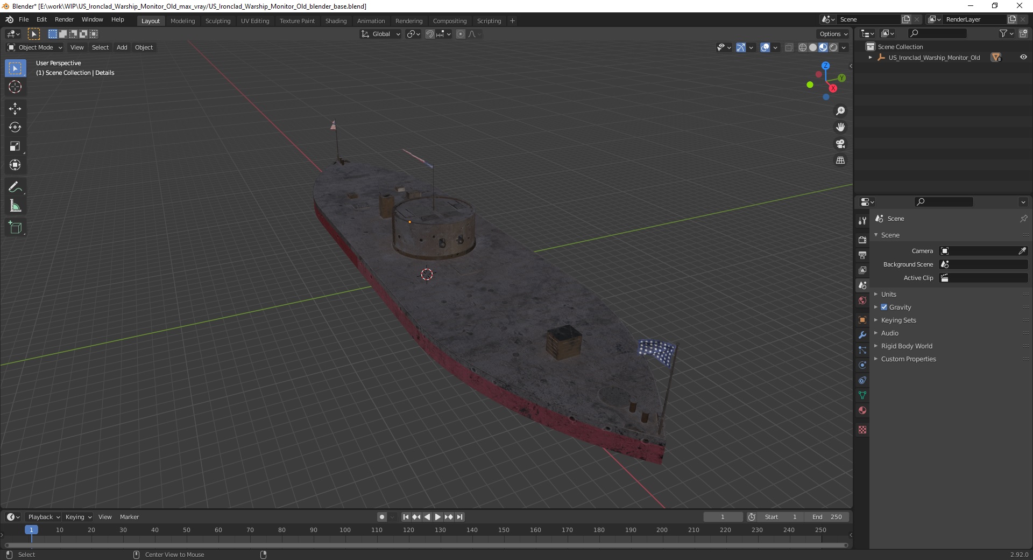Expand the Units panel
Image resolution: width=1033 pixels, height=560 pixels.
889,294
